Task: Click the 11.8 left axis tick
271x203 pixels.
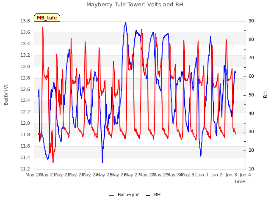Action: [x=25, y=134]
